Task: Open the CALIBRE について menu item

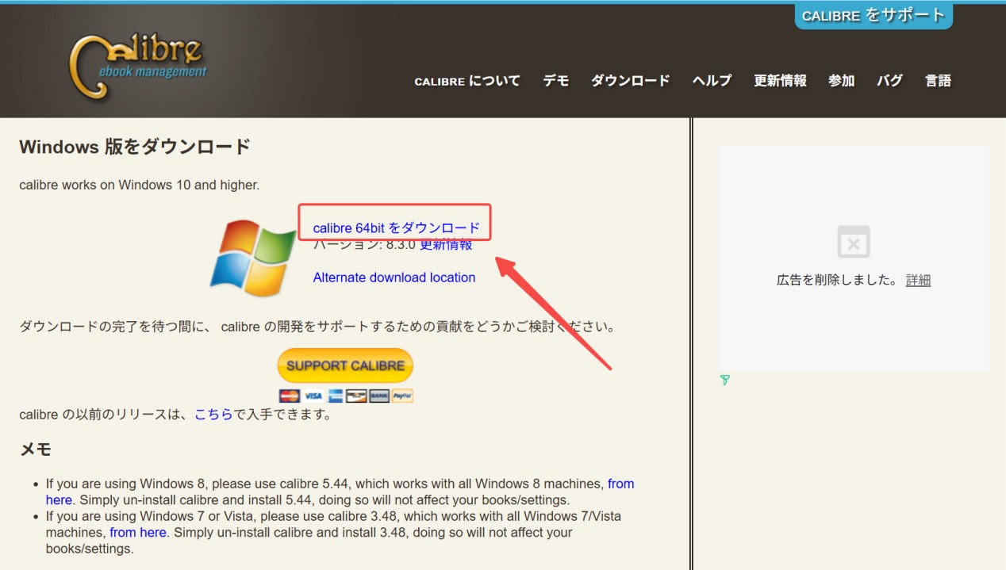Action: 467,81
